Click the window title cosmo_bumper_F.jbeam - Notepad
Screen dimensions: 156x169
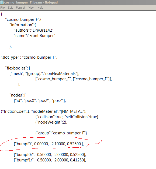(x=31, y=2)
